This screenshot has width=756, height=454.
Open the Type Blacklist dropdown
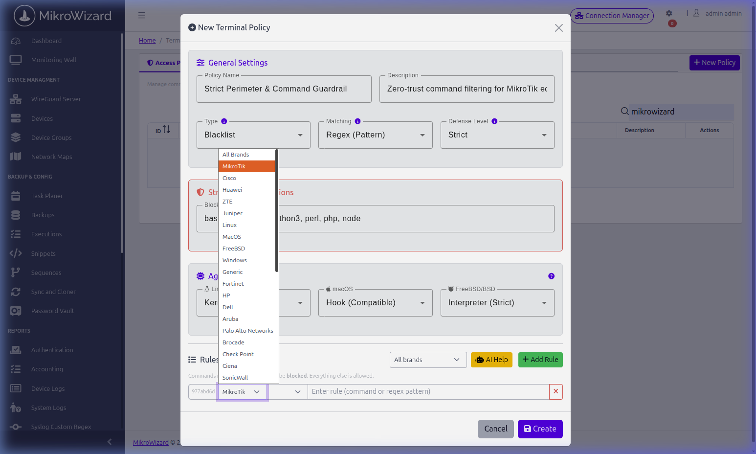coord(253,135)
